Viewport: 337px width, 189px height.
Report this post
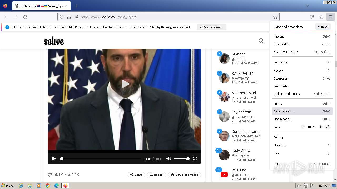(157, 175)
